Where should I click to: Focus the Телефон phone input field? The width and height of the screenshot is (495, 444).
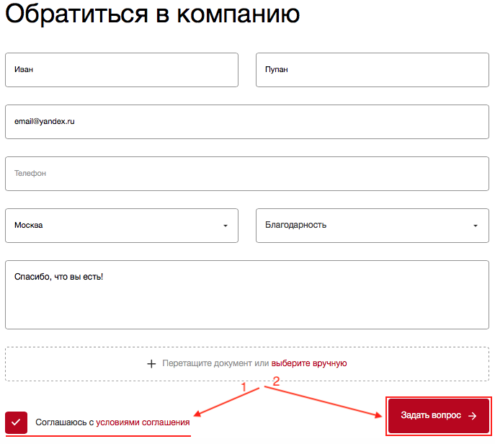(247, 174)
